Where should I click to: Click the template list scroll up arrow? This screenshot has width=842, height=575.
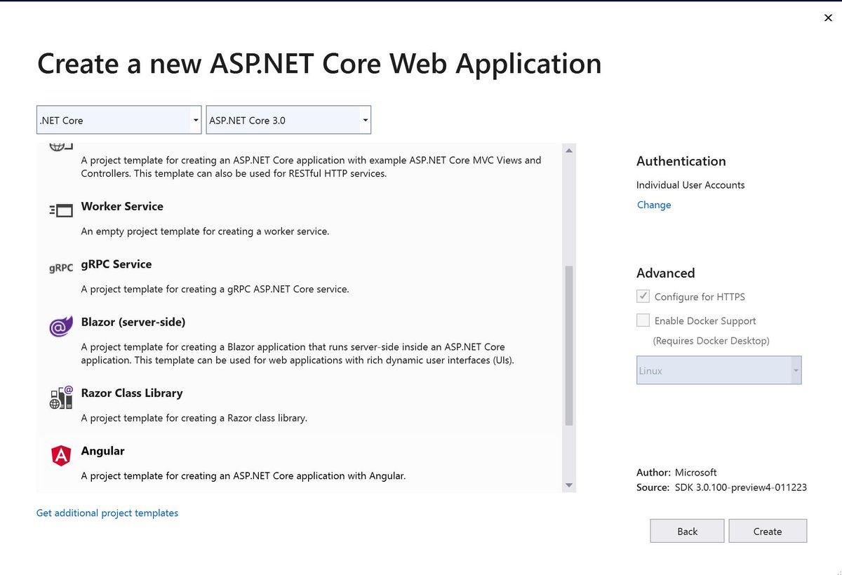coord(569,151)
